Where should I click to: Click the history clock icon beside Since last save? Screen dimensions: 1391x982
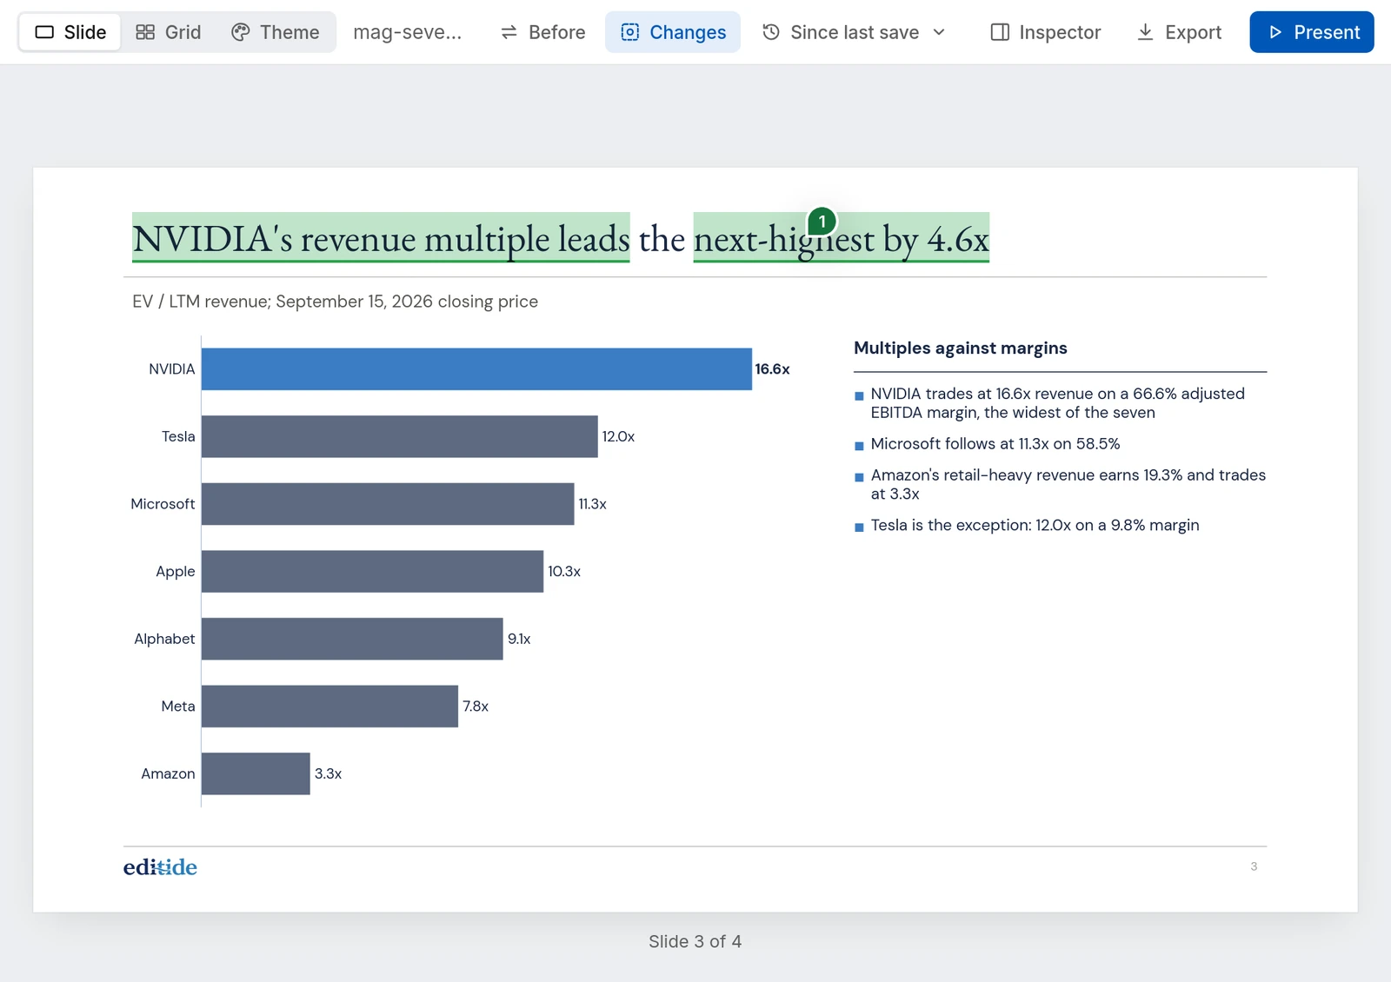tap(771, 32)
